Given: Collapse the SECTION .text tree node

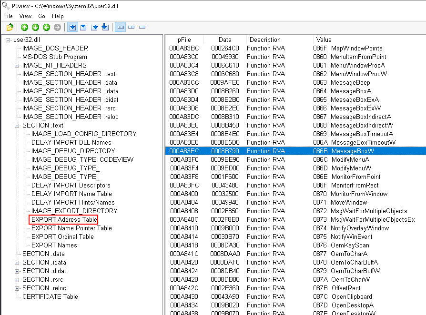Looking at the screenshot, I should 17,126.
